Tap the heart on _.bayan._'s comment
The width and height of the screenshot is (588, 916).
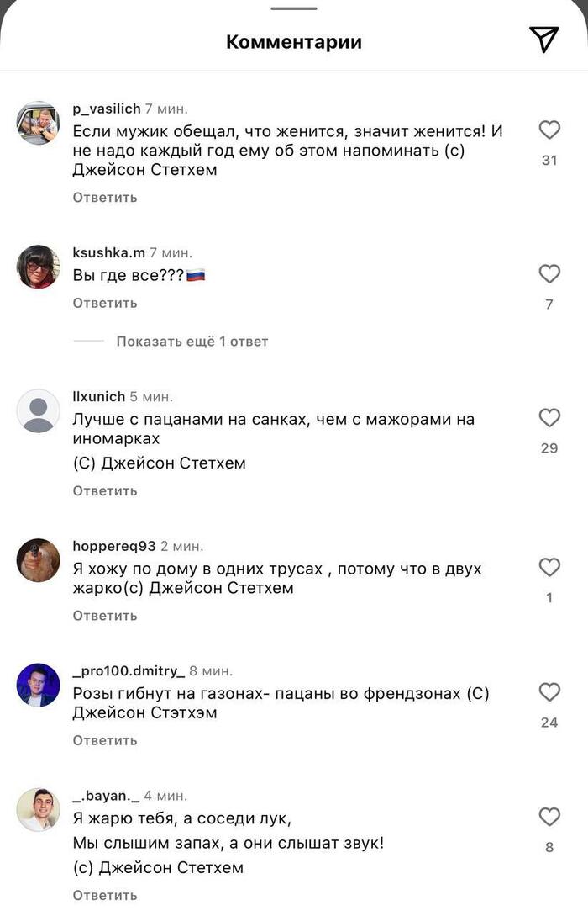coord(549,817)
